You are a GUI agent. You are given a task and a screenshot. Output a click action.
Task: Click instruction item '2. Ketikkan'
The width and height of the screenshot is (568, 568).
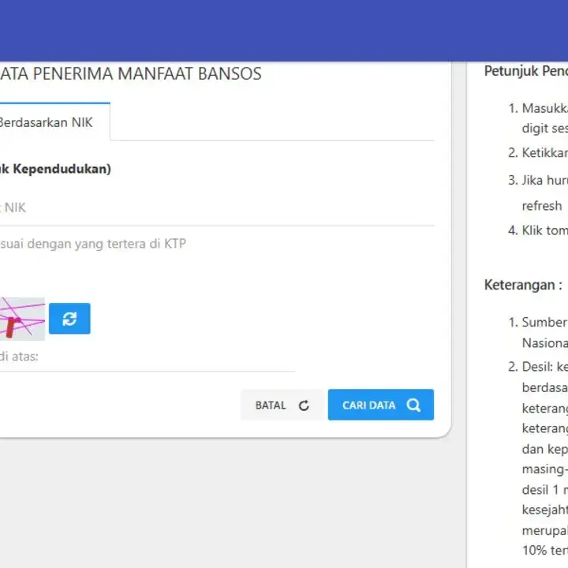537,153
